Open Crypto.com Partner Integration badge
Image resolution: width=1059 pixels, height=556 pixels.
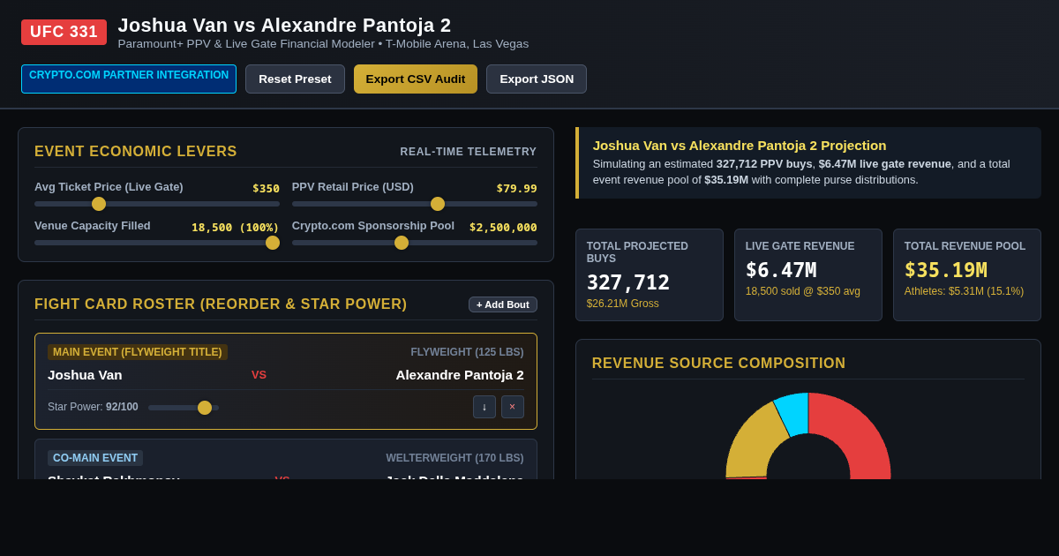pos(129,79)
